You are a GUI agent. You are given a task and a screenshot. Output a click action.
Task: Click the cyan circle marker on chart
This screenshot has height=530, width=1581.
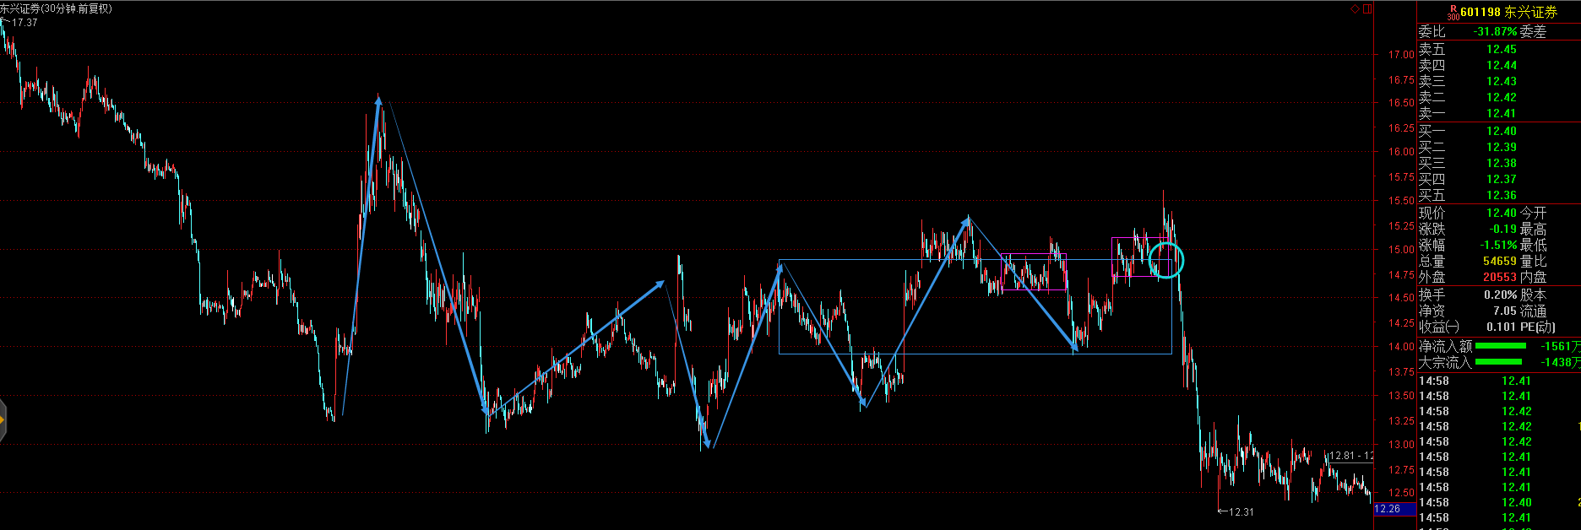tap(1166, 260)
